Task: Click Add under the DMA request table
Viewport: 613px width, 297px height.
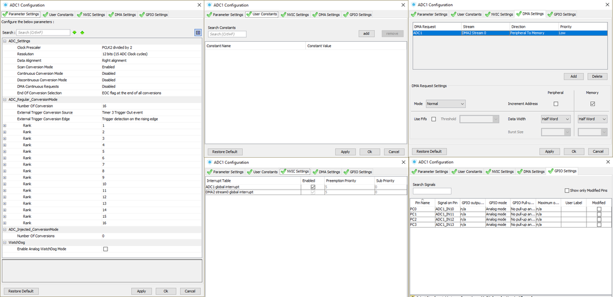Action: [x=574, y=76]
